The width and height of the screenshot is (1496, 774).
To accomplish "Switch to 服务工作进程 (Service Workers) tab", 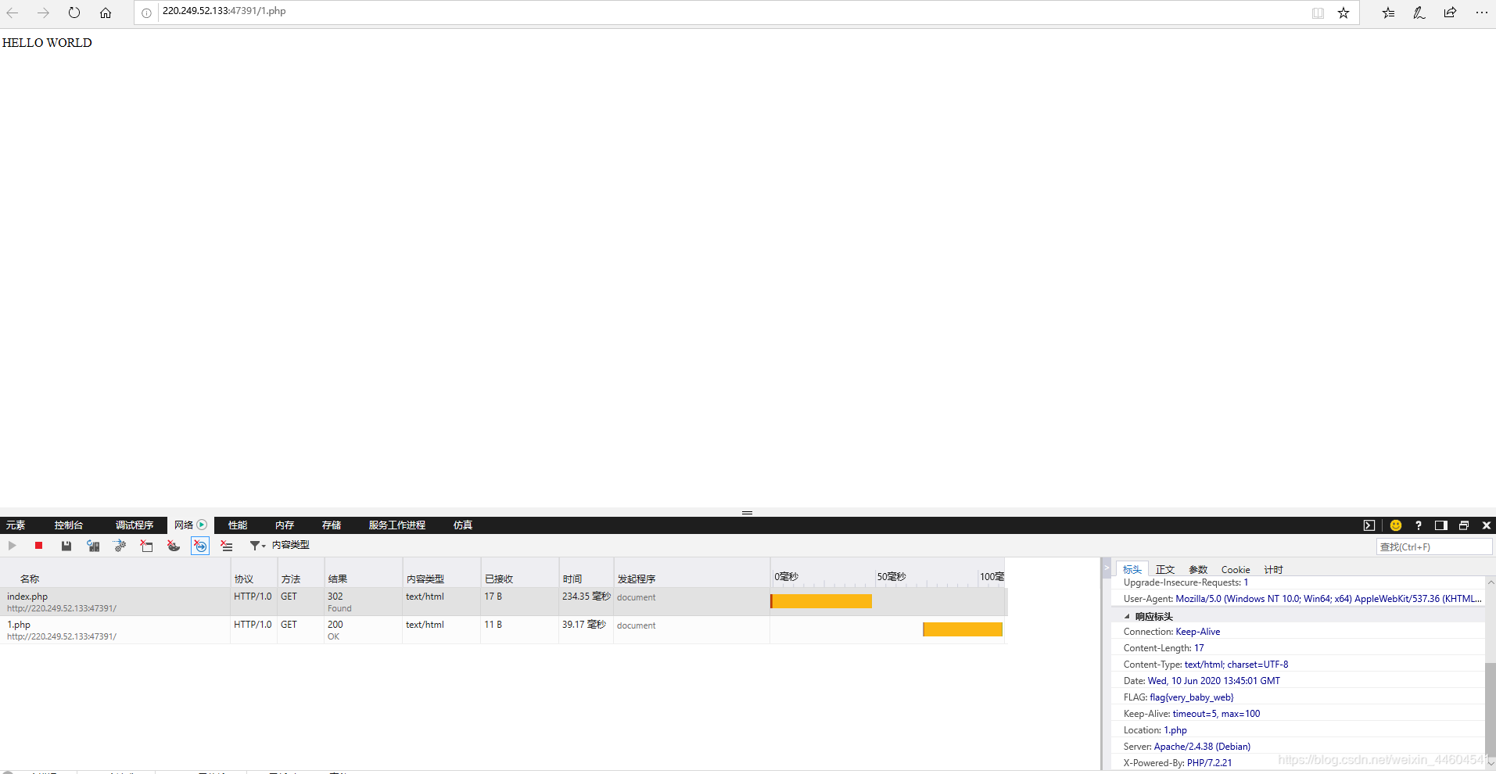I will (397, 525).
